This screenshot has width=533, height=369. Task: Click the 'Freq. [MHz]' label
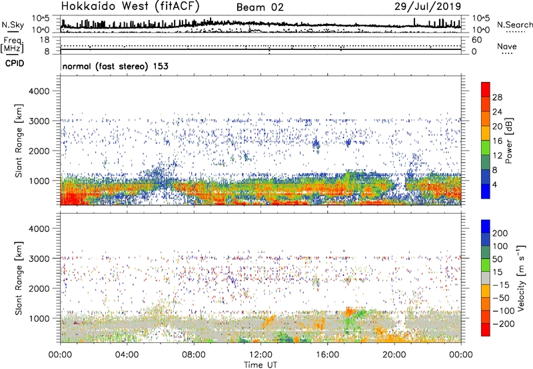coord(12,45)
